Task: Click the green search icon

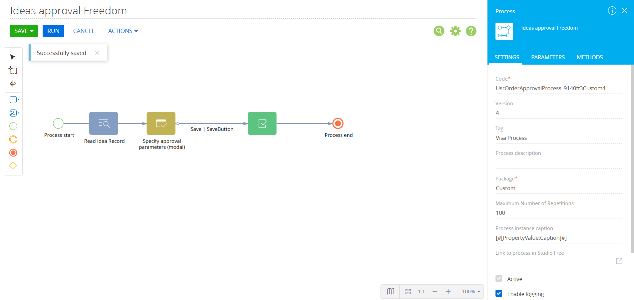Action: tap(439, 31)
